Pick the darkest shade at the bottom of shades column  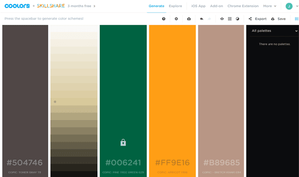pyautogui.click(x=74, y=174)
